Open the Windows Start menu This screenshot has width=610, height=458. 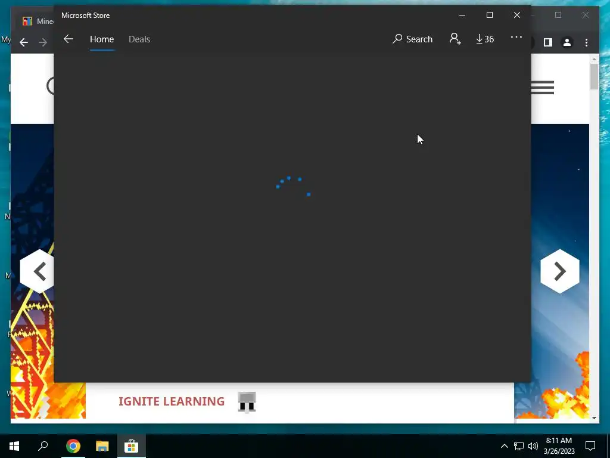(x=14, y=446)
